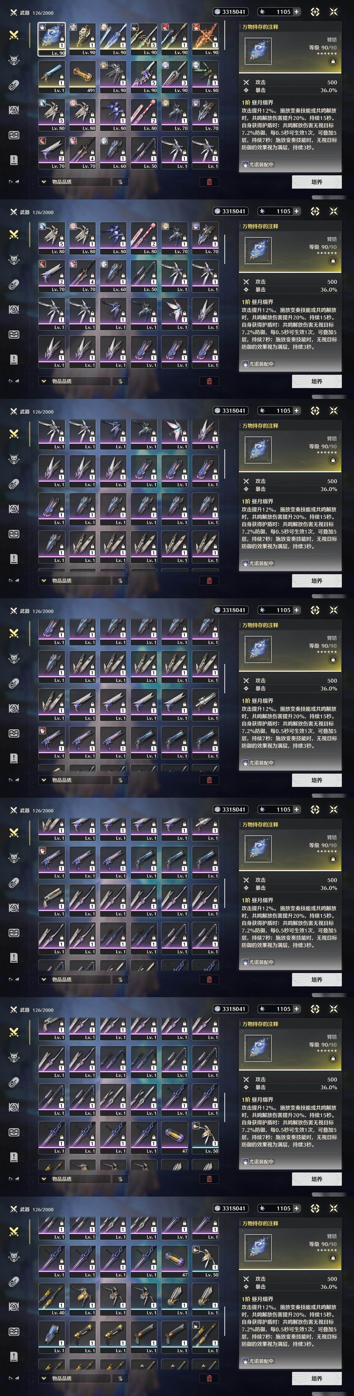
Task: Expand 物品品质 filter below the 491-item grid
Action: click(74, 182)
